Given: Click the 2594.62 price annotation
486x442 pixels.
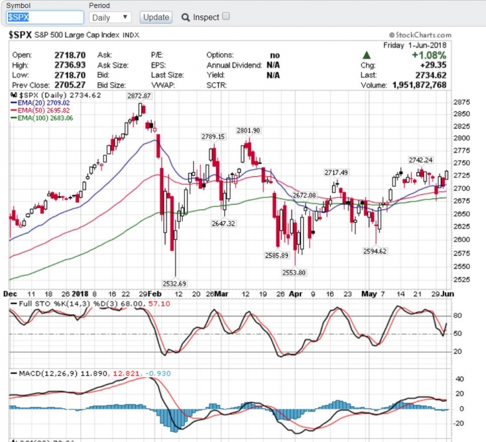Looking at the screenshot, I should tap(375, 252).
